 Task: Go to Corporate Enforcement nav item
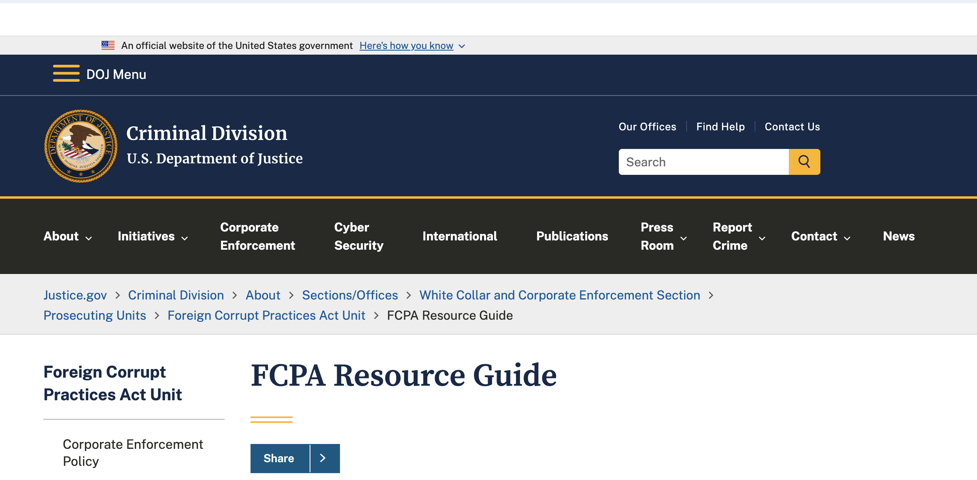[x=258, y=236]
